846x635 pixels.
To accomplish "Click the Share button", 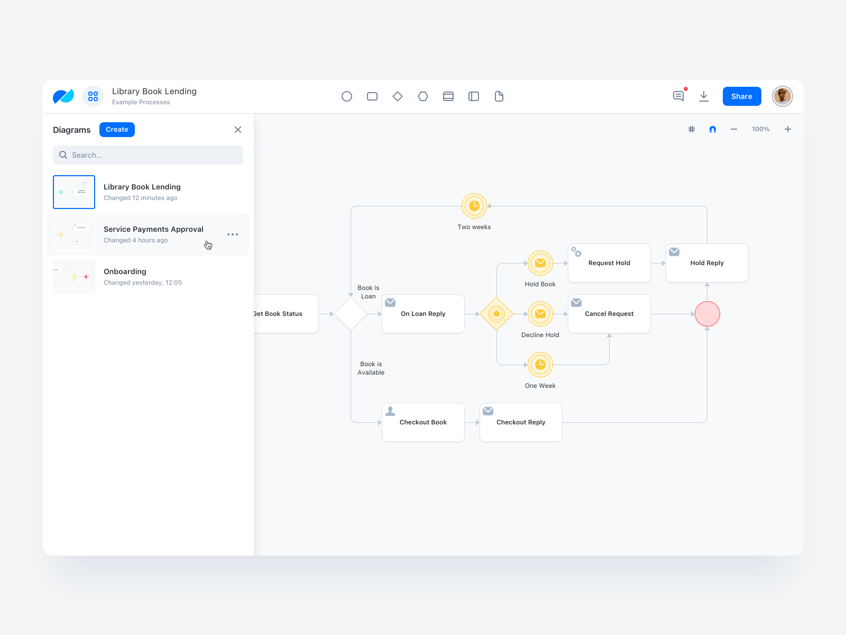I will pyautogui.click(x=741, y=96).
